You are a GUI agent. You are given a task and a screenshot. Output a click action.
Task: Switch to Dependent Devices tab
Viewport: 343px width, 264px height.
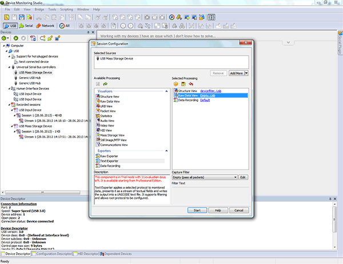(116, 254)
